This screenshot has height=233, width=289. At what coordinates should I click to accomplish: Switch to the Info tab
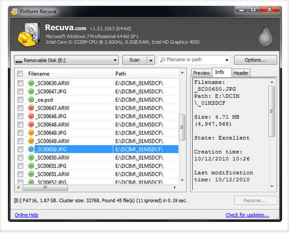point(220,72)
